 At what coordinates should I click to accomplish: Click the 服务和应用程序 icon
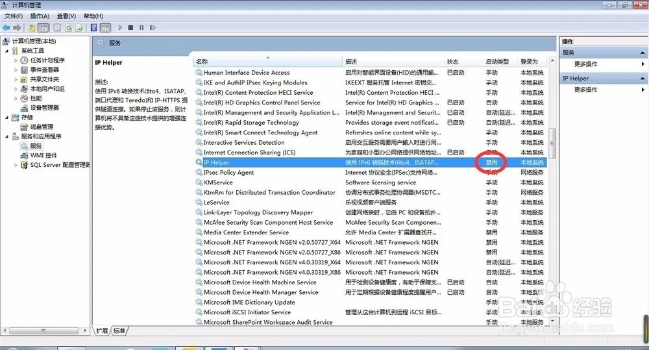[16, 136]
